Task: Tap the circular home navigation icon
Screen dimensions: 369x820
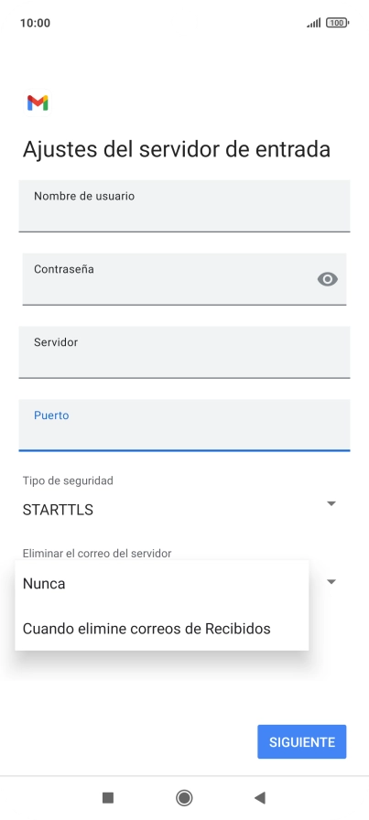Action: 184,797
